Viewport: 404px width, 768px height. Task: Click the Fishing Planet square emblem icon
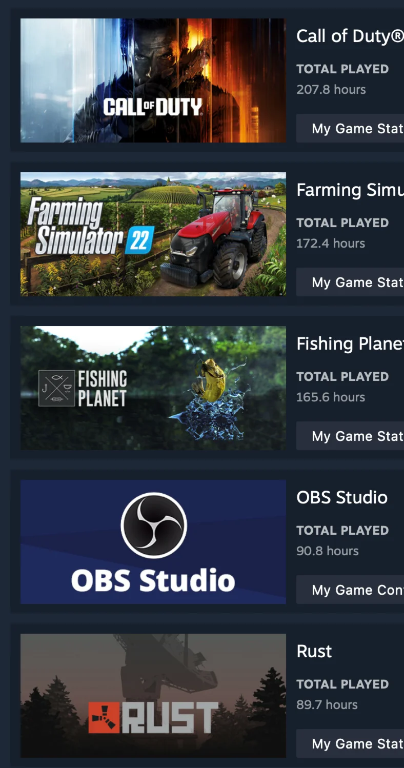56,388
